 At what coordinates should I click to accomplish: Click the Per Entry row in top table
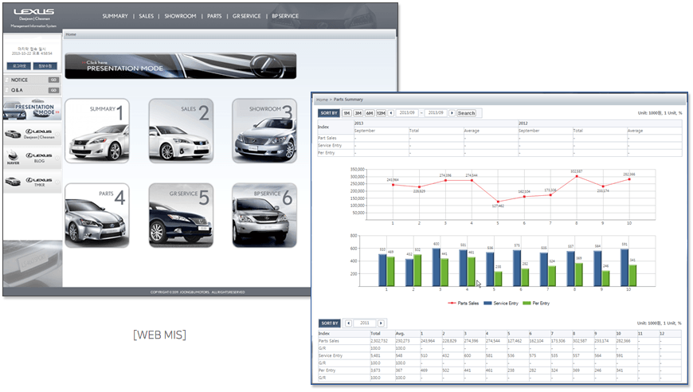pyautogui.click(x=499, y=153)
